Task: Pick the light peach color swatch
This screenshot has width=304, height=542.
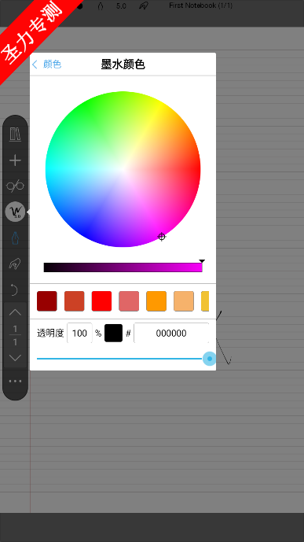Action: [x=184, y=301]
